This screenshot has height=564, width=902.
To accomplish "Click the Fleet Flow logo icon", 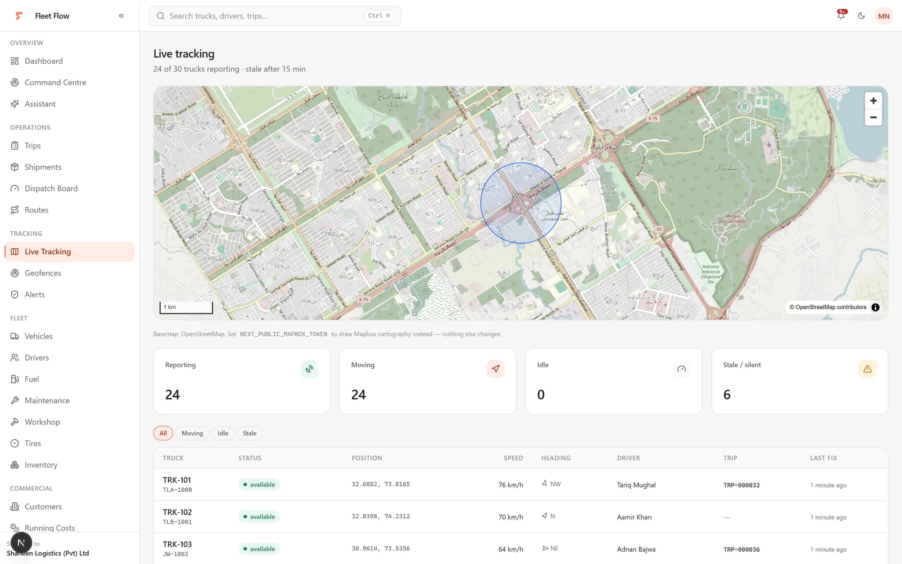I will click(x=19, y=16).
